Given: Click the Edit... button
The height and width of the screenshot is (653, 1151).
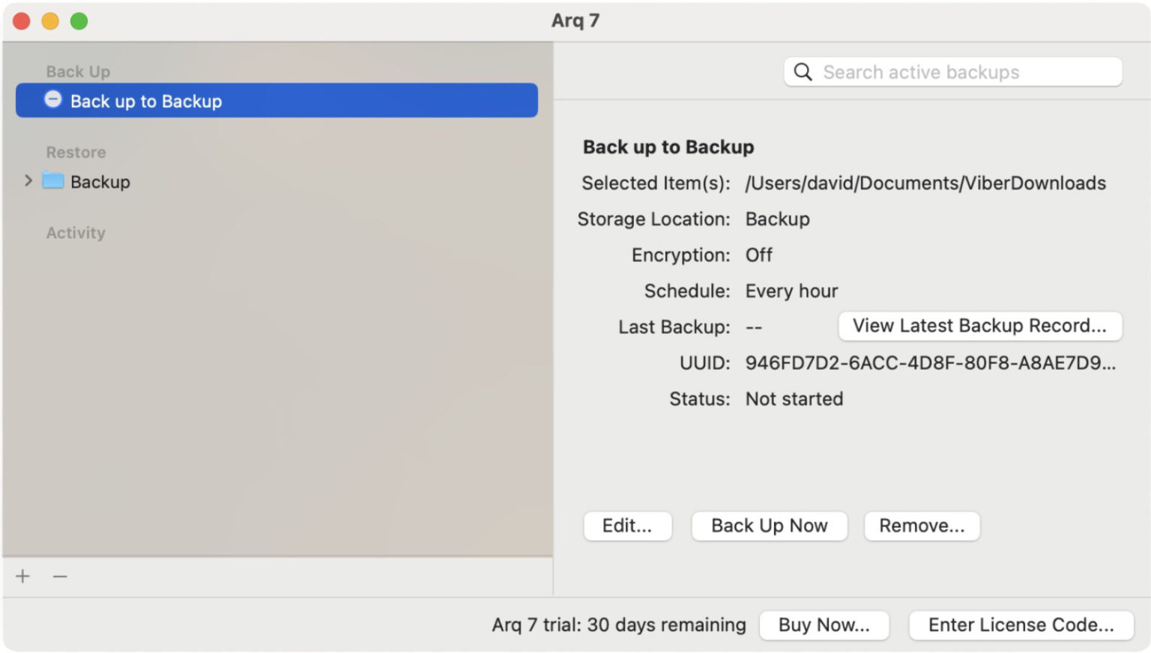Looking at the screenshot, I should coord(626,526).
